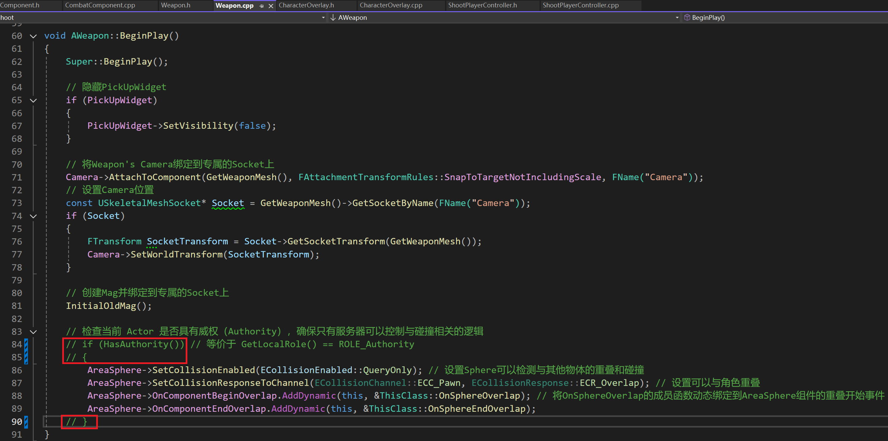Open the Weapon.h tab
Viewport: 888px width, 441px height.
(176, 5)
